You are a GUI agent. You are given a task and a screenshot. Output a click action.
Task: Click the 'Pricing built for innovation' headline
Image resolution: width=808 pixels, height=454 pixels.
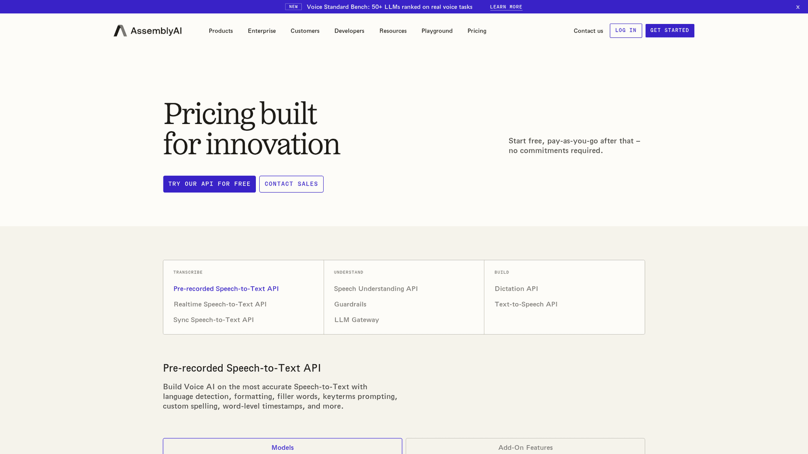[252, 129]
